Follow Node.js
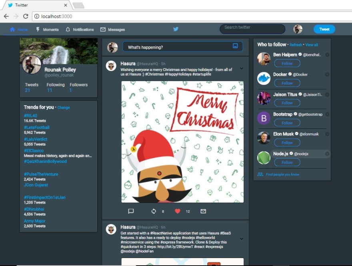 [287, 162]
